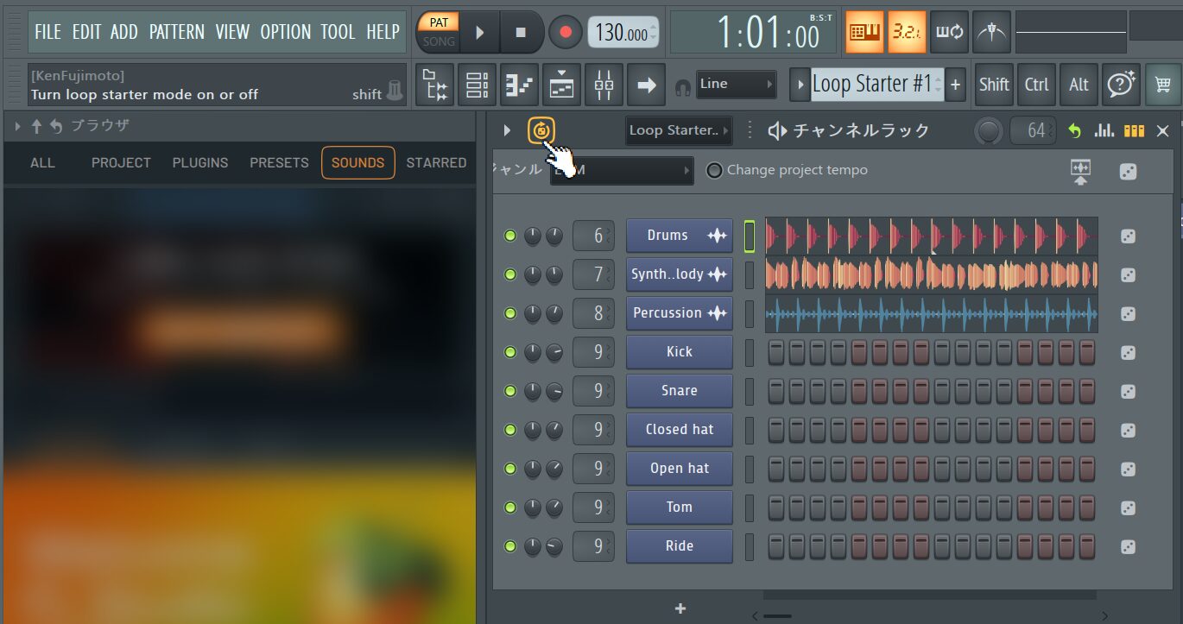Toggle the countdown before recording icon

(x=907, y=33)
